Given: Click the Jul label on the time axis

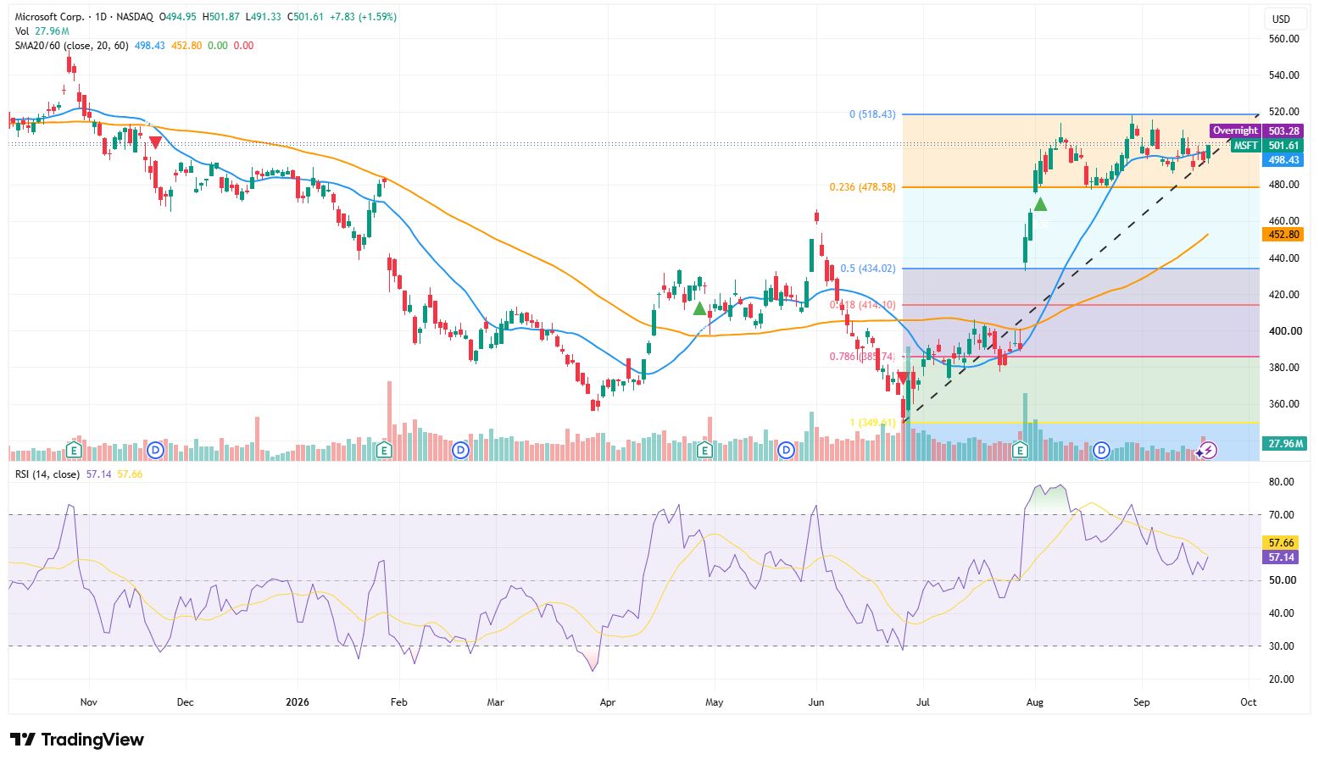Looking at the screenshot, I should (923, 702).
